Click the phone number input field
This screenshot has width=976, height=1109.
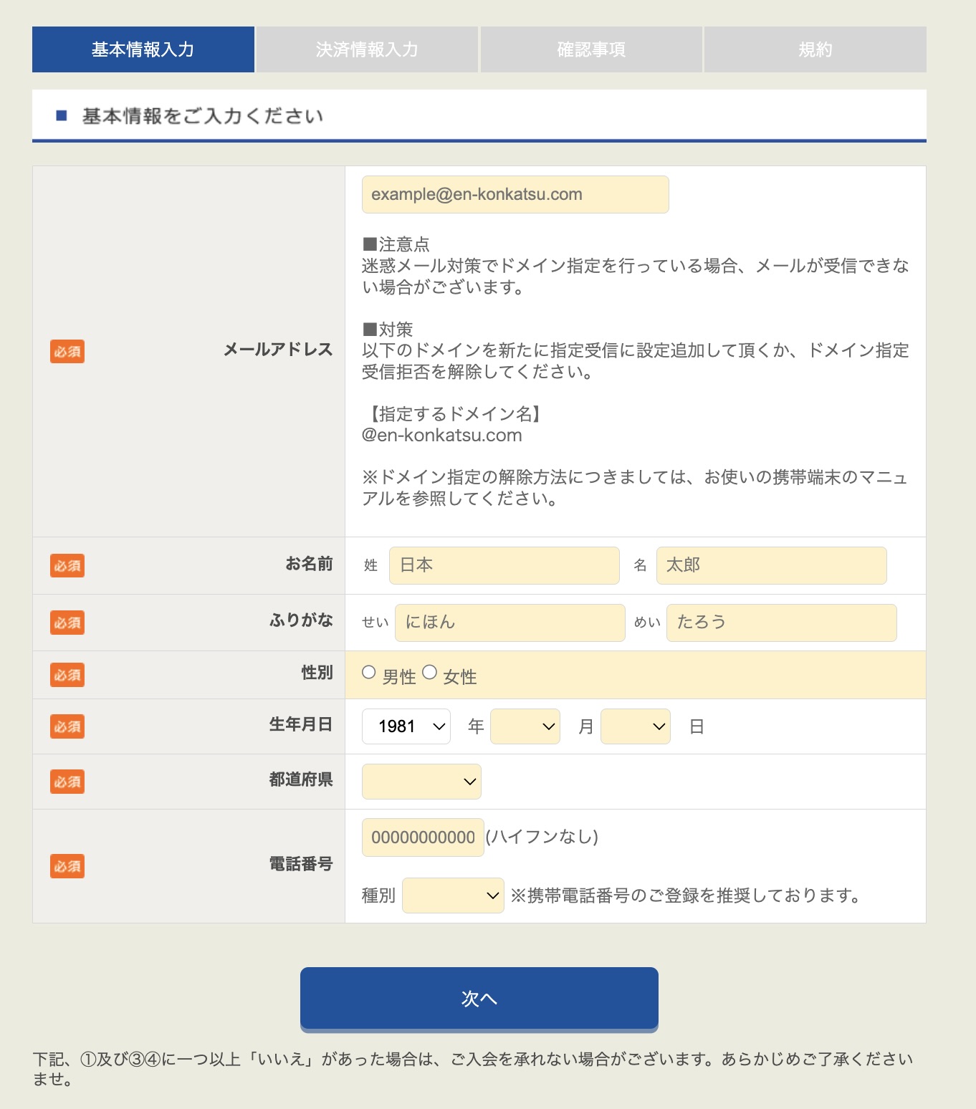(x=423, y=837)
